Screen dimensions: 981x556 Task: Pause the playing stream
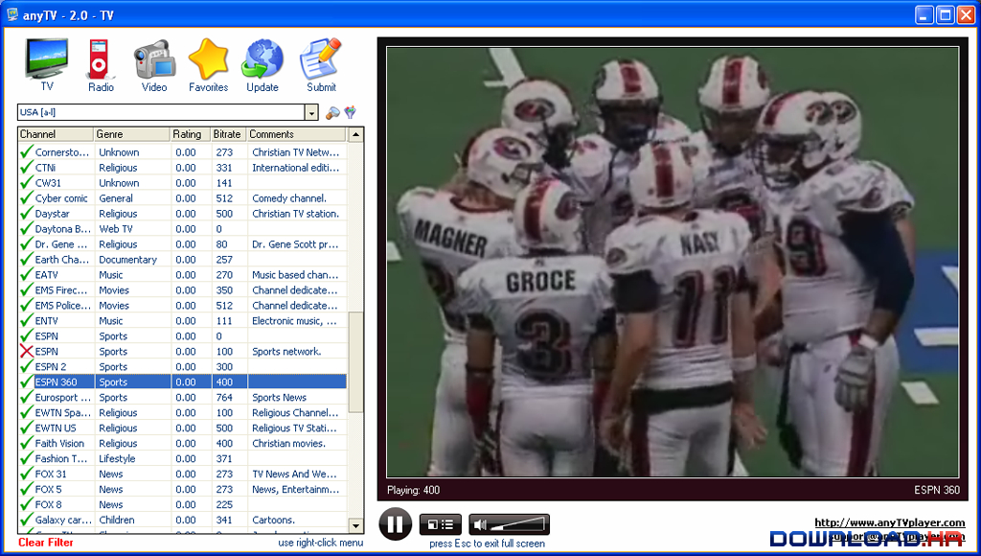pos(396,523)
